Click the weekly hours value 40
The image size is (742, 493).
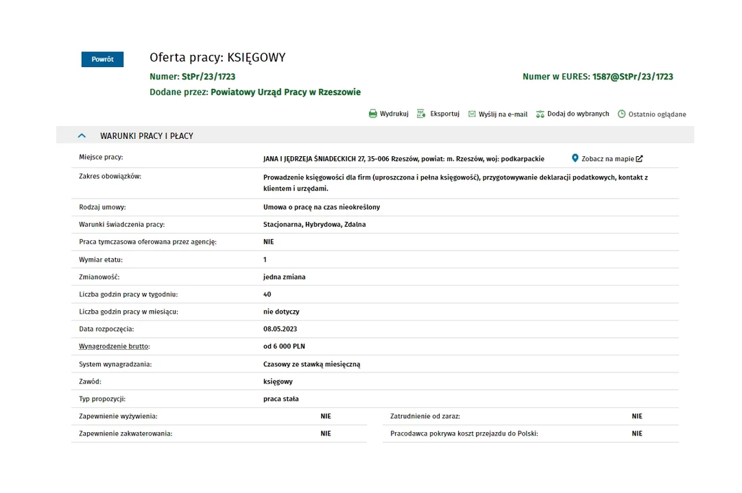pos(267,294)
